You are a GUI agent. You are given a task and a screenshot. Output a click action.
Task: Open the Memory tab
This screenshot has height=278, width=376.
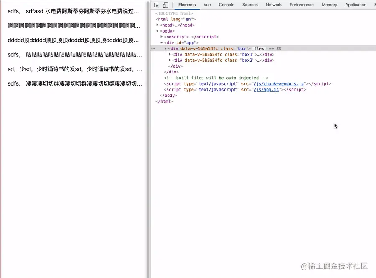[329, 5]
